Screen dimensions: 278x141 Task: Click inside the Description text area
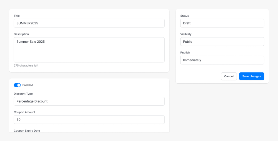[x=89, y=50]
